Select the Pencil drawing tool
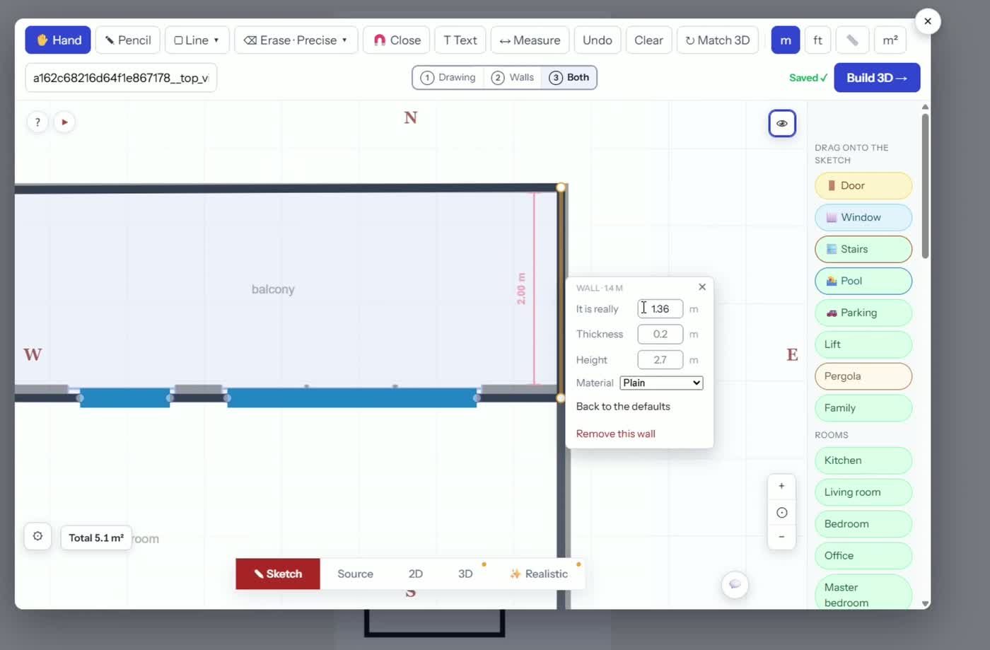 pyautogui.click(x=128, y=40)
